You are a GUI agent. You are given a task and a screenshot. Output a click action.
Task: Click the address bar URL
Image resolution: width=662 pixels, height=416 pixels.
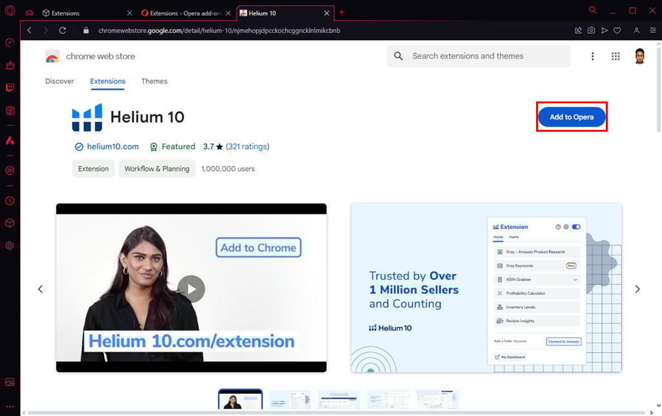[x=219, y=30]
